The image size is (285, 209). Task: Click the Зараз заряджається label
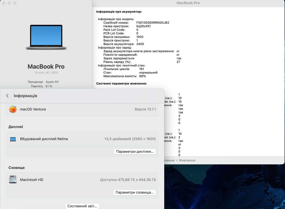(119, 59)
